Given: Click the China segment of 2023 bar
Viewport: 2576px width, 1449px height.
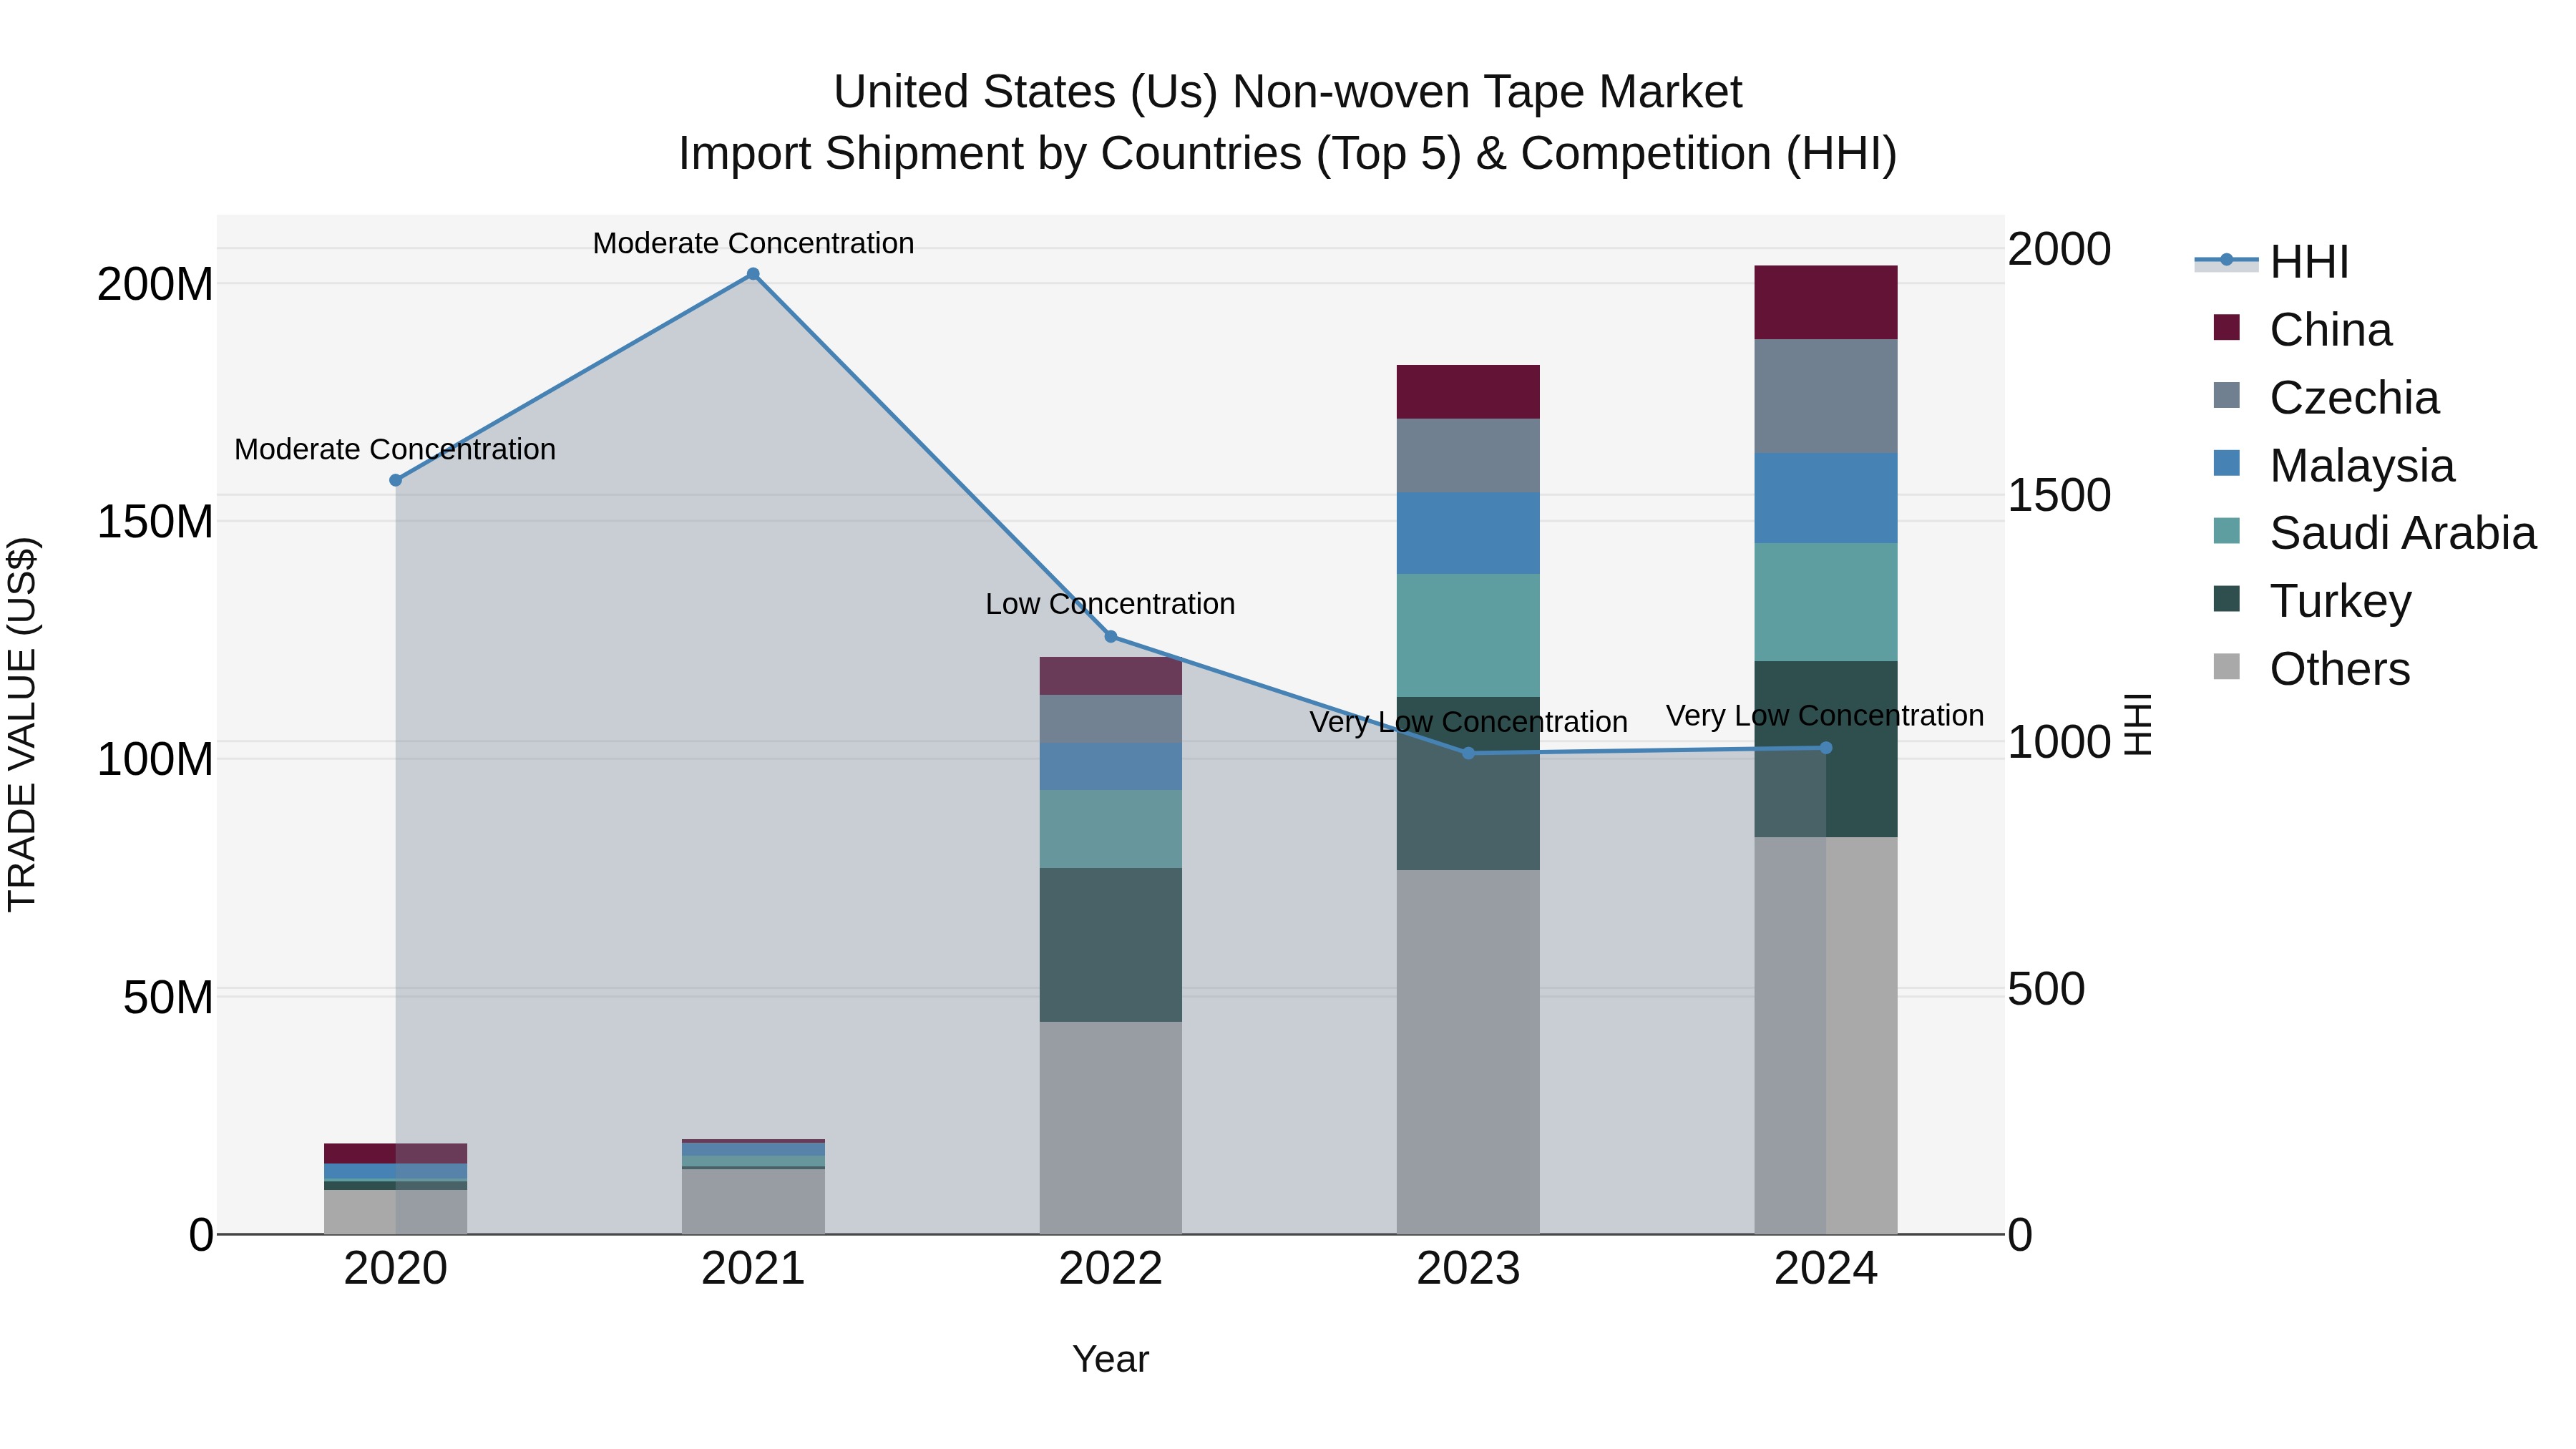Looking at the screenshot, I should [1468, 392].
